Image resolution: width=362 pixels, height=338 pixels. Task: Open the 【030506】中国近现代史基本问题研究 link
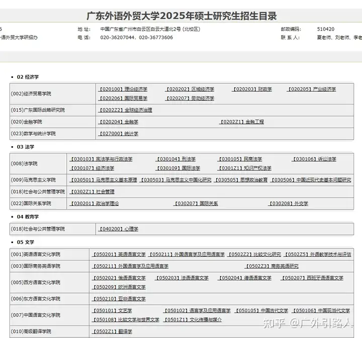tap(311, 180)
